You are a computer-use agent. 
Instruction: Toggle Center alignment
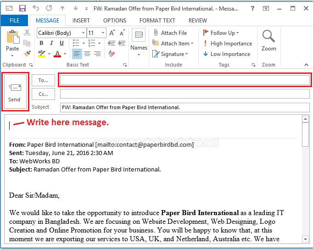pos(87,54)
